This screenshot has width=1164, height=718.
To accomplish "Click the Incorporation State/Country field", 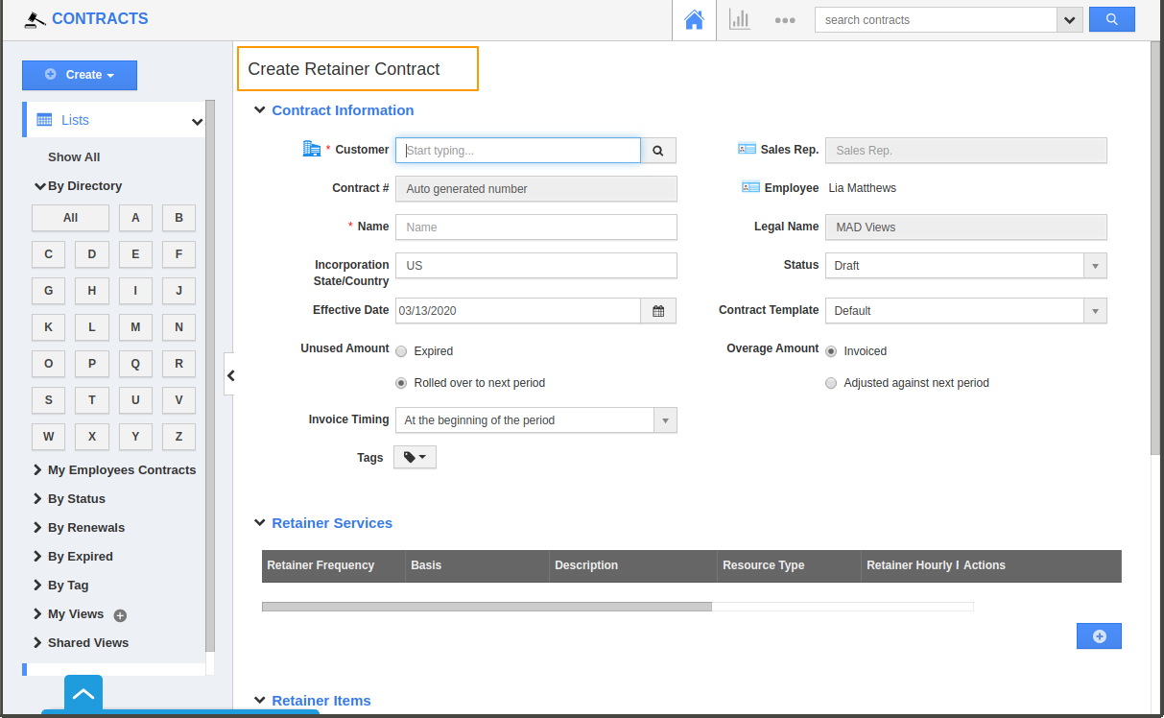I will (x=536, y=266).
